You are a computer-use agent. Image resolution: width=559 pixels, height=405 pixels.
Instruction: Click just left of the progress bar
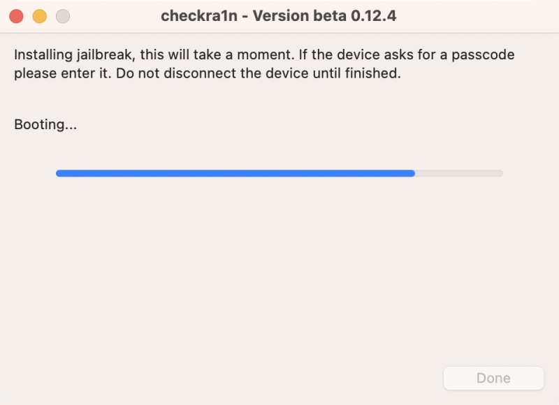[x=35, y=172]
